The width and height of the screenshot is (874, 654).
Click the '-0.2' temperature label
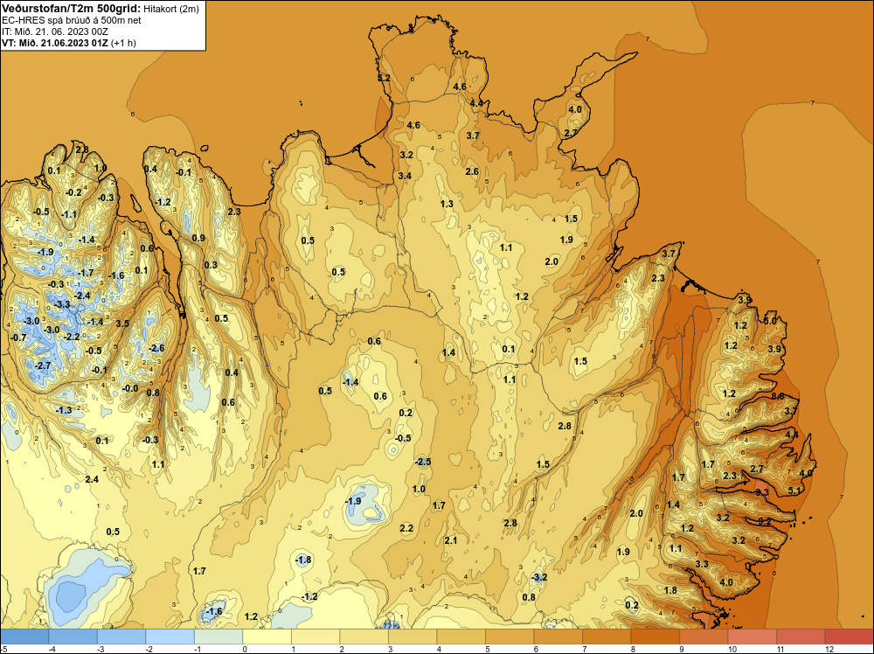coord(73,192)
